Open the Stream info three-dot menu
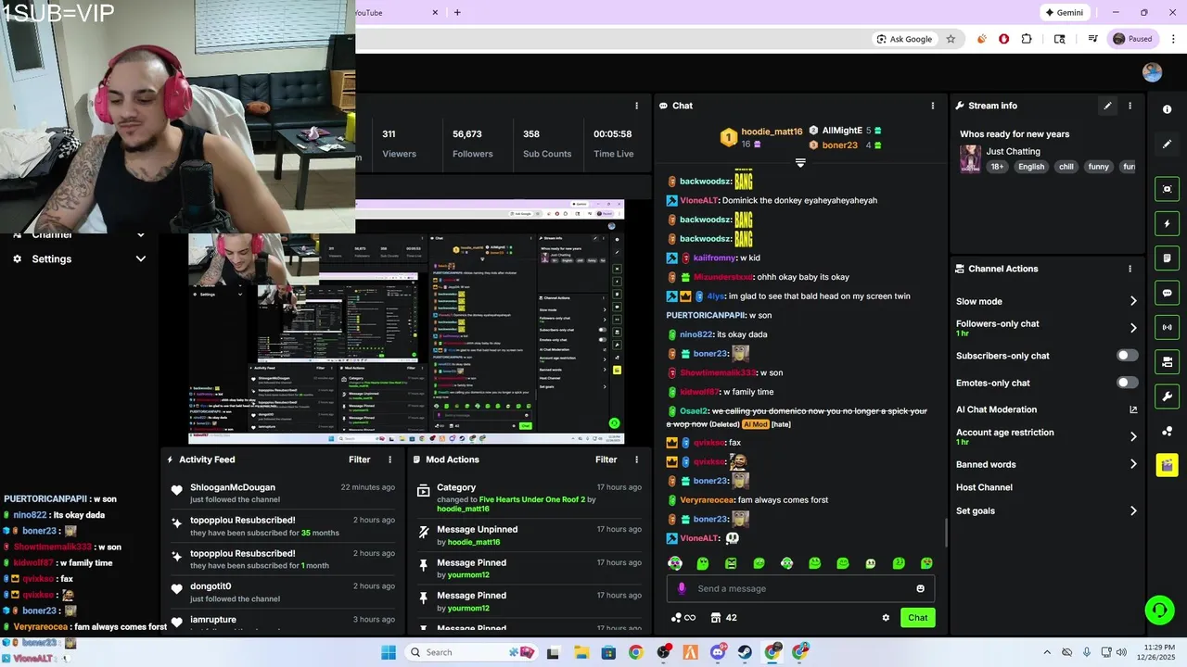Image resolution: width=1187 pixels, height=667 pixels. (1130, 106)
